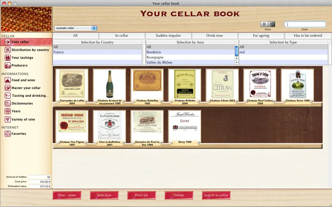Viewport: 332px width, 207px height.
Task: Open Tasting and drinking icon
Action: 8,96
